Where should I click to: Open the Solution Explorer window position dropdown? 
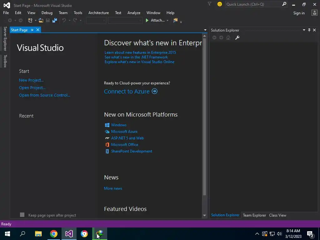[304, 30]
